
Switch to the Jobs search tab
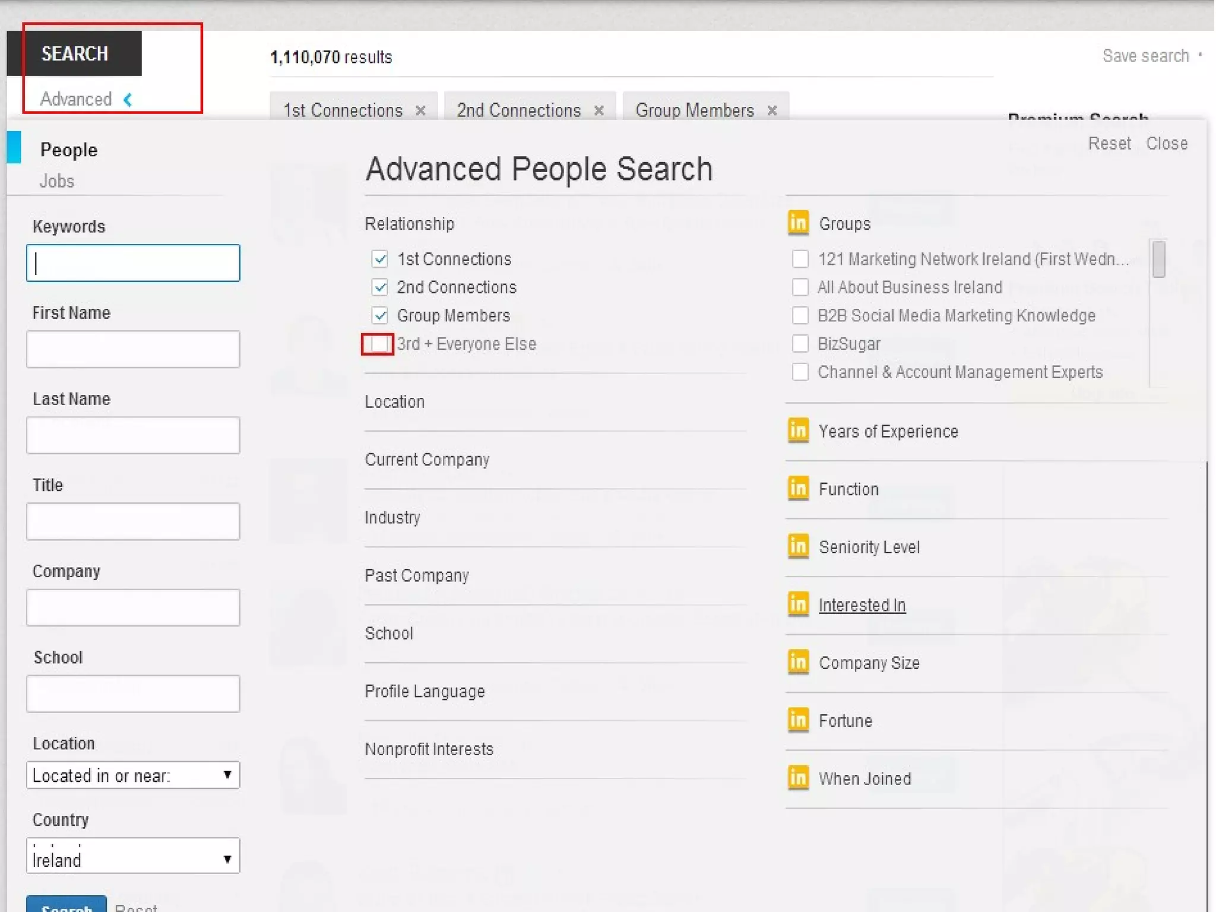pyautogui.click(x=56, y=181)
